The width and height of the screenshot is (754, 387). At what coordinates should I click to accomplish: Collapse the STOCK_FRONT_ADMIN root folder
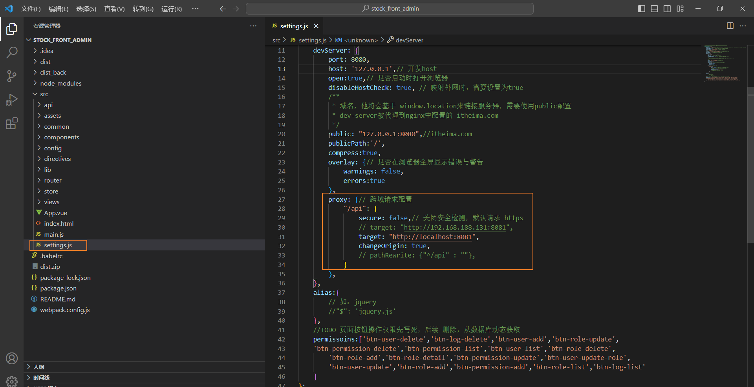144,40
